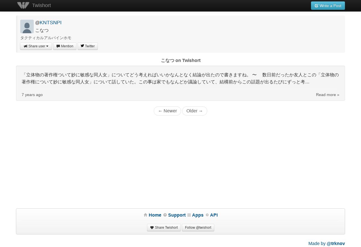The height and width of the screenshot is (247, 361).
Task: Click the Mention button
Action: tap(65, 46)
